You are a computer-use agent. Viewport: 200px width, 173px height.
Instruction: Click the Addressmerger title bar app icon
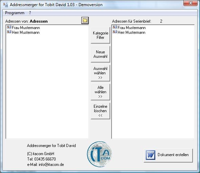click(5, 5)
